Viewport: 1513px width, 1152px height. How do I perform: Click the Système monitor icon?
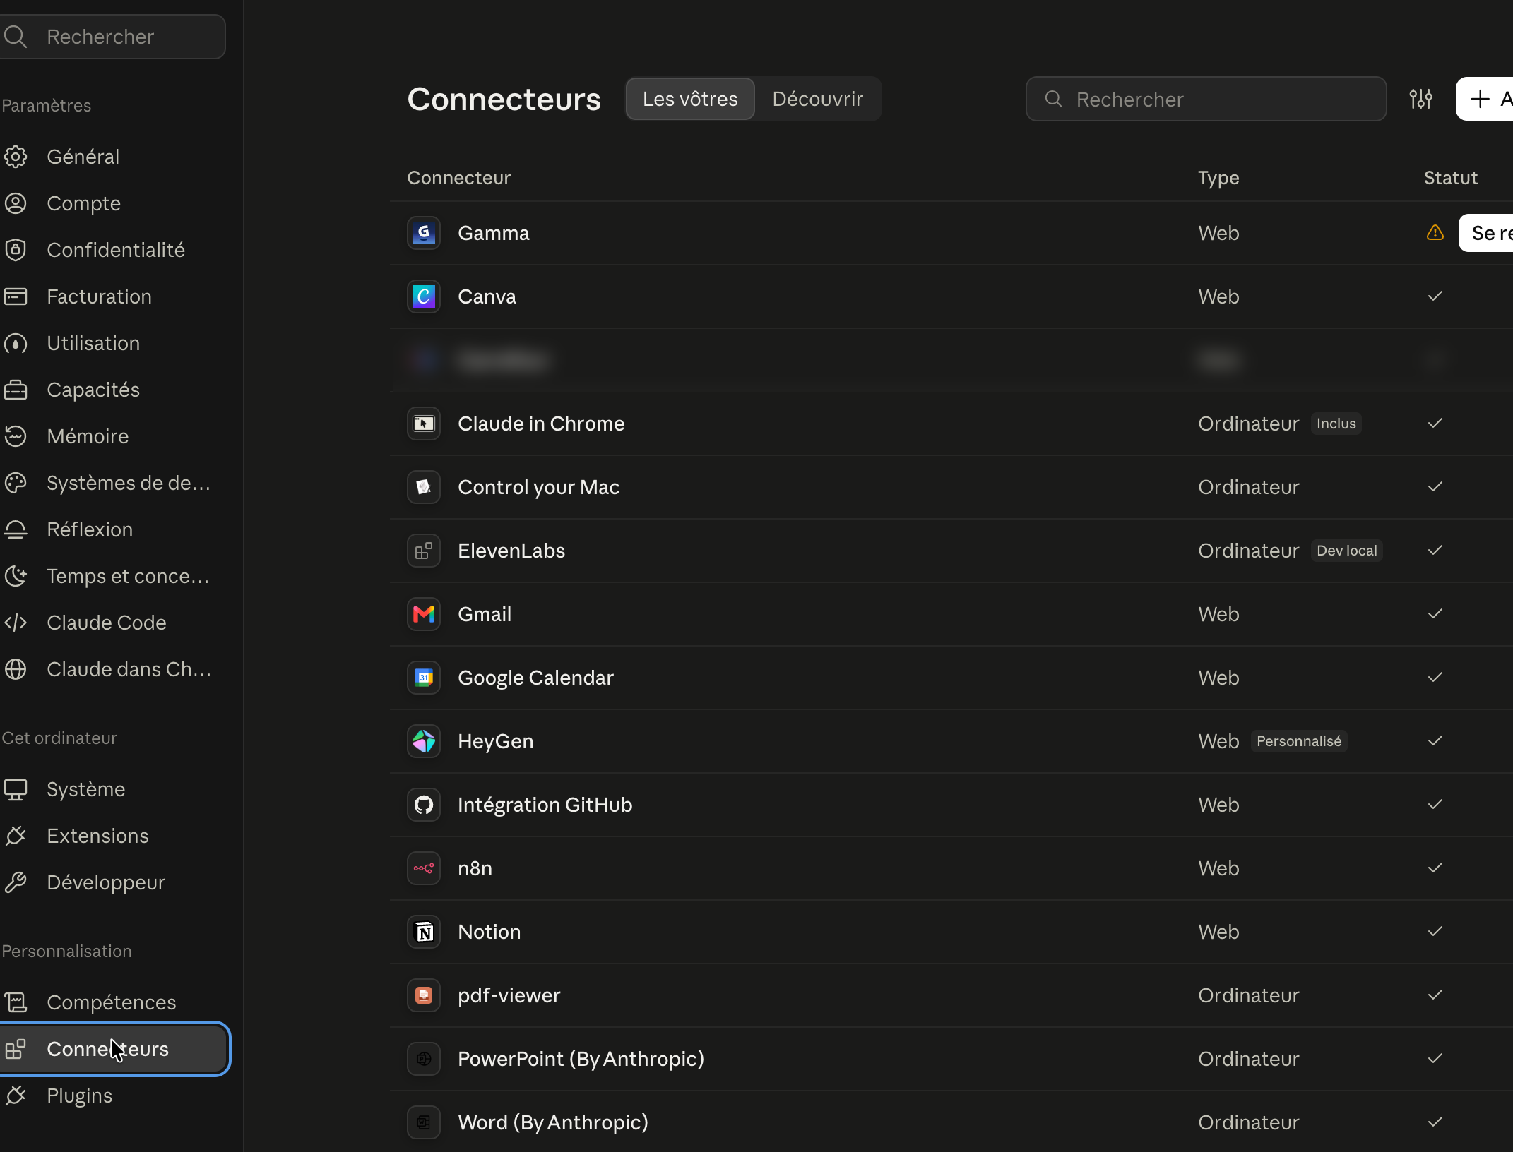tap(16, 789)
